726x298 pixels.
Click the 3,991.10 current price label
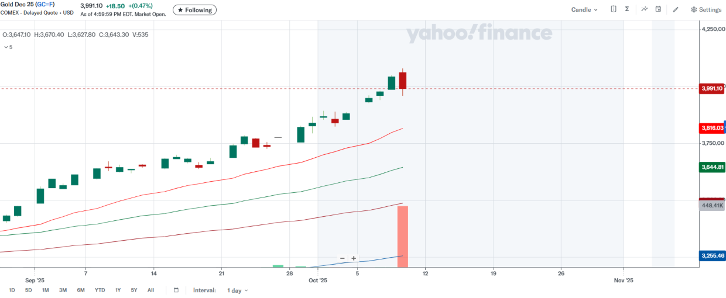tap(712, 88)
